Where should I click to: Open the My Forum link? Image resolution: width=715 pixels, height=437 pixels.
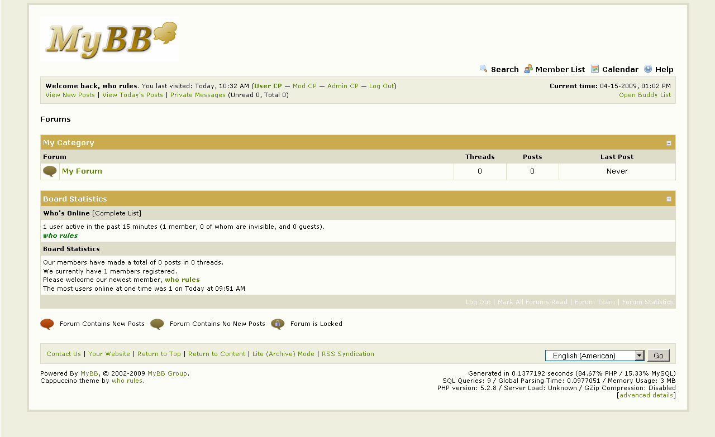(x=82, y=171)
